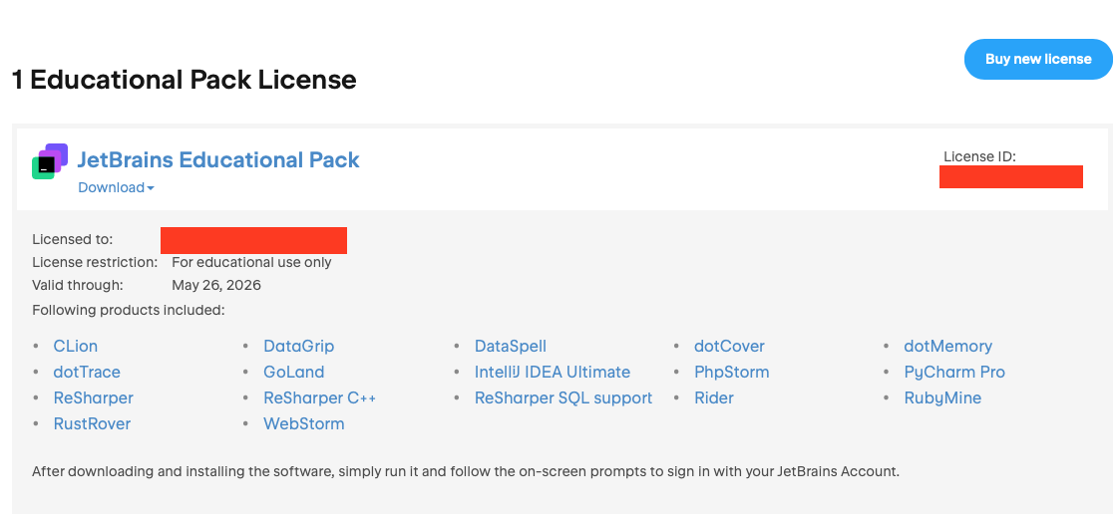Select the ReSharper link
This screenshot has width=1119, height=525.
coord(93,397)
